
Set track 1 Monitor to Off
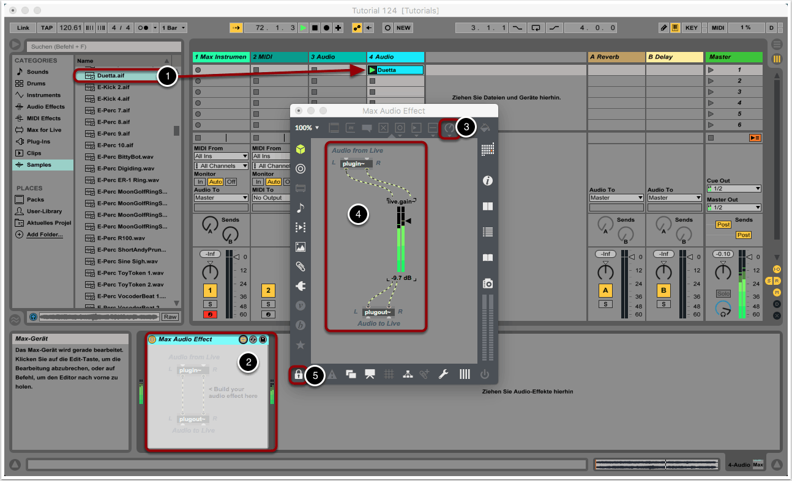pyautogui.click(x=231, y=182)
